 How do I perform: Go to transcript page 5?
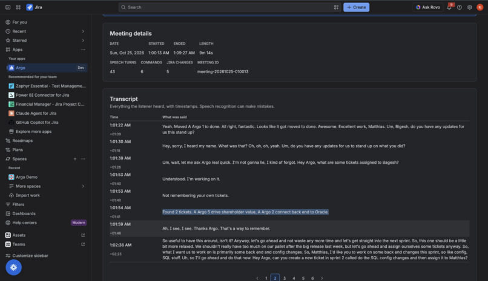coord(303,278)
